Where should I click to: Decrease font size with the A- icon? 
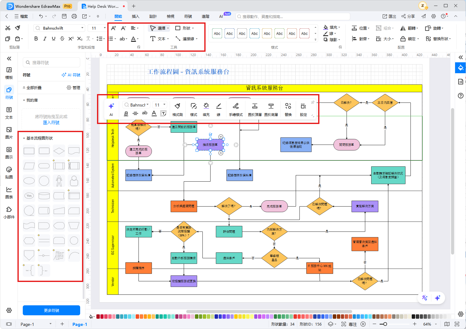click(124, 28)
